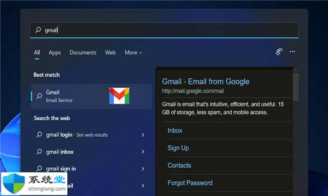This screenshot has width=328, height=196.
Task: Open the Inbox link in preview
Action: click(x=175, y=131)
